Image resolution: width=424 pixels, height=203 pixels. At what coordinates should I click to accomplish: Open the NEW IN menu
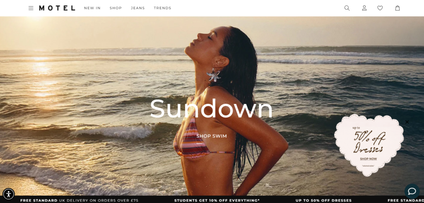coord(92,8)
